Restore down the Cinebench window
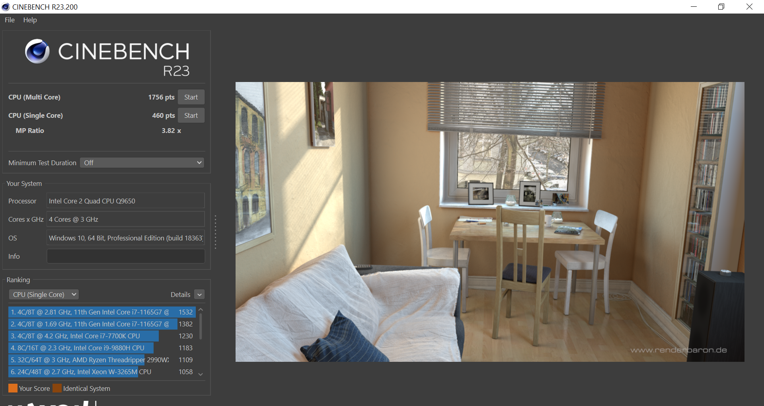 pyautogui.click(x=721, y=7)
